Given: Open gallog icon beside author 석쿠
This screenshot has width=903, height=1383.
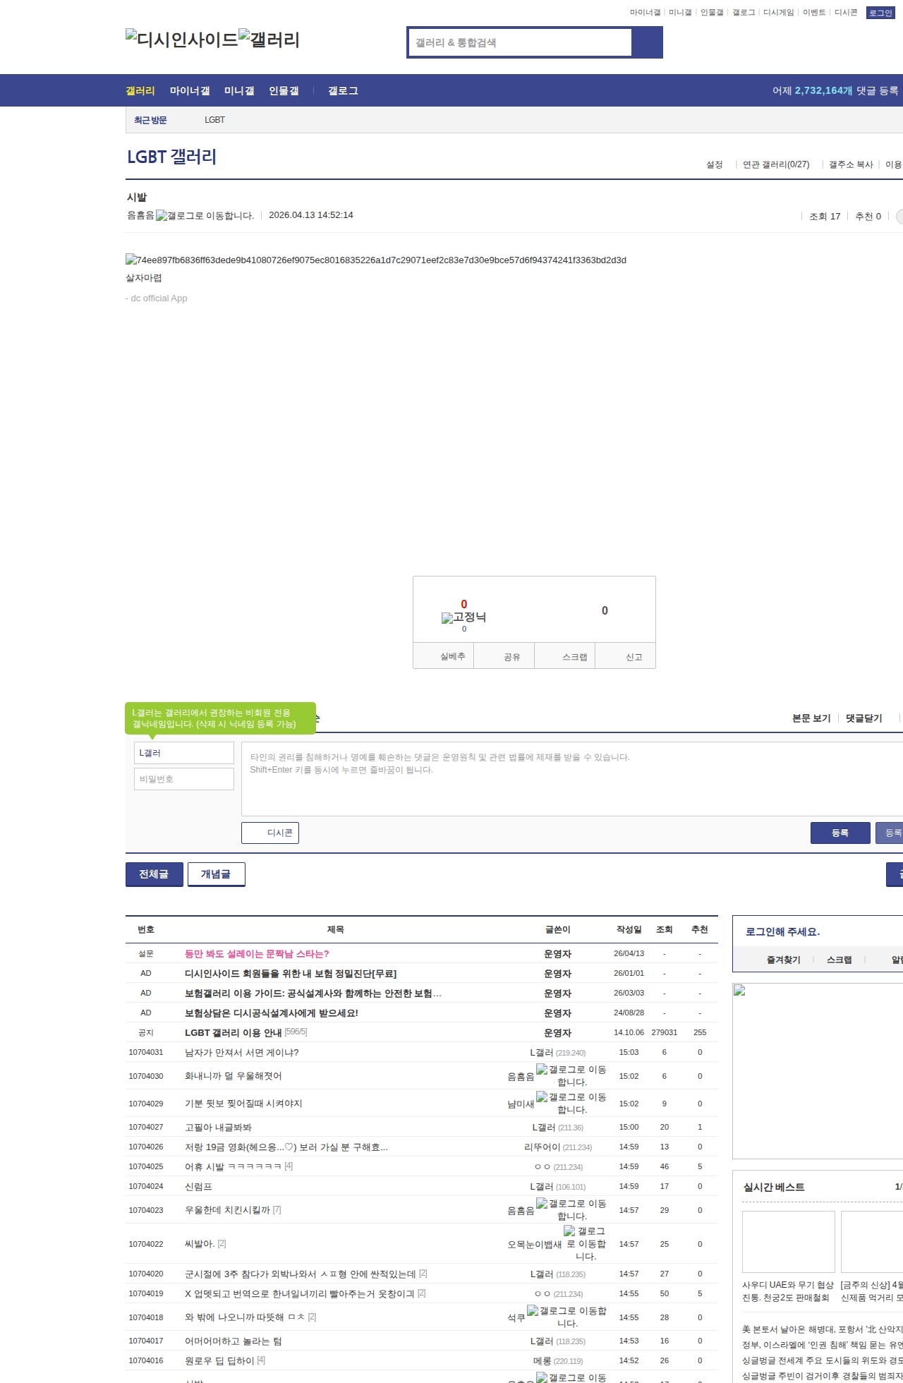Looking at the screenshot, I should 567,1317.
